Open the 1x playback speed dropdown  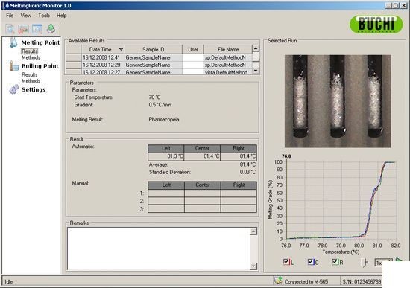[384, 263]
